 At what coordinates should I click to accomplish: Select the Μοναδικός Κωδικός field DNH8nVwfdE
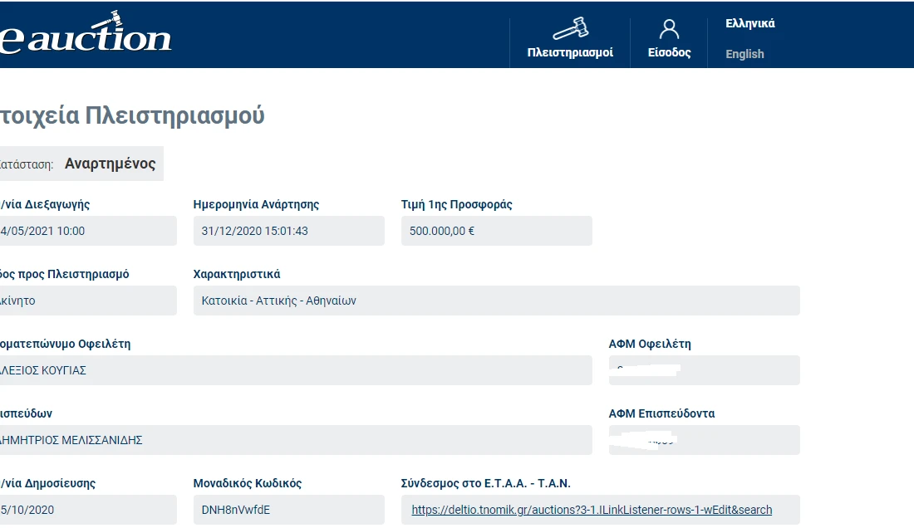pyautogui.click(x=288, y=510)
